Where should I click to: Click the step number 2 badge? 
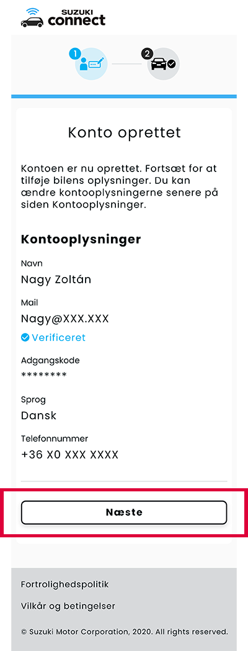(147, 53)
